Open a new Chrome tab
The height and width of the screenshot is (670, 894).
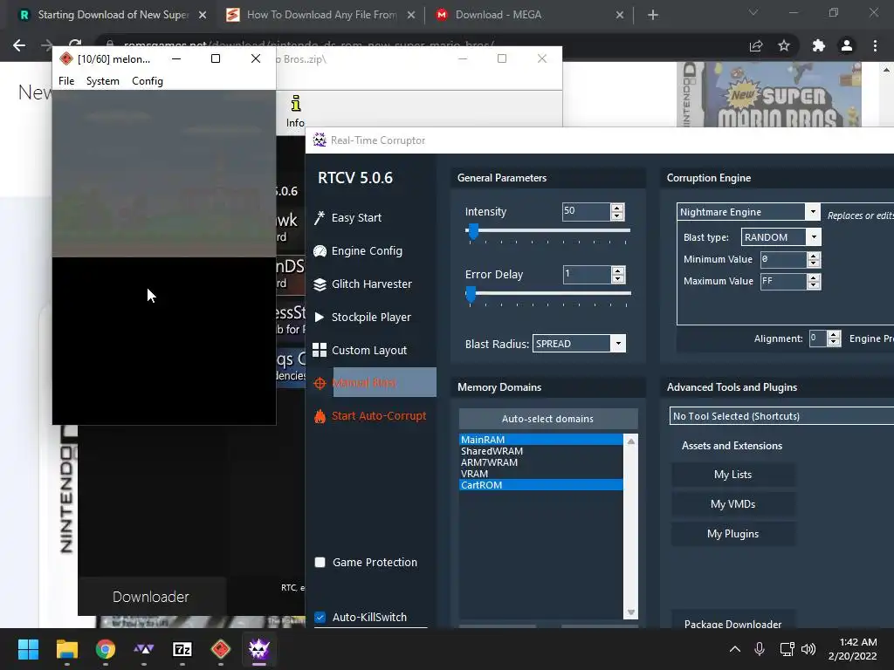[x=653, y=15]
